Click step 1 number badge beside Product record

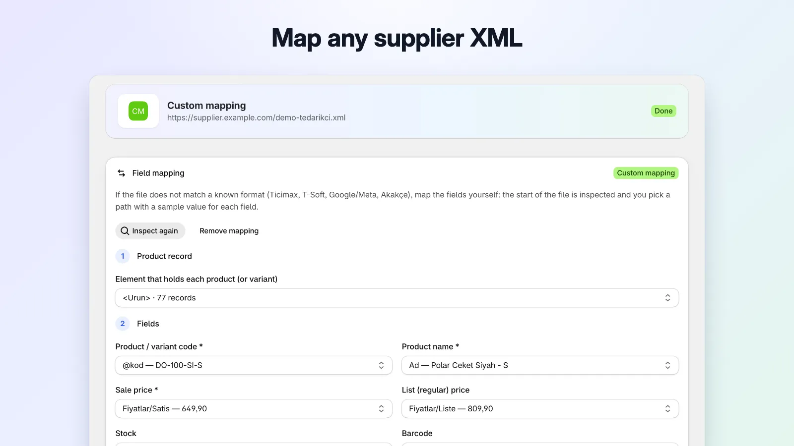click(123, 256)
